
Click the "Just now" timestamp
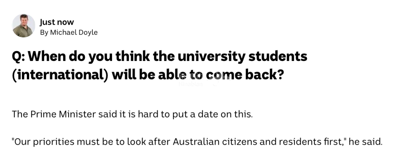point(57,22)
